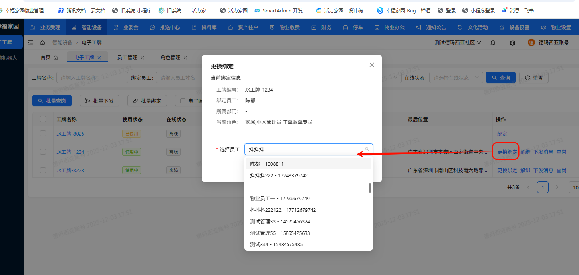579x275 pixels.
Task: Check the checkbox for JX工牌-8025 row
Action: 43,133
